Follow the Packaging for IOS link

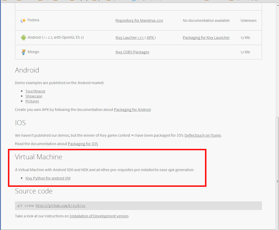(x=83, y=144)
